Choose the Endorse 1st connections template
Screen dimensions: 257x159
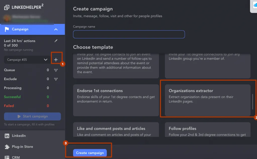[116, 100]
